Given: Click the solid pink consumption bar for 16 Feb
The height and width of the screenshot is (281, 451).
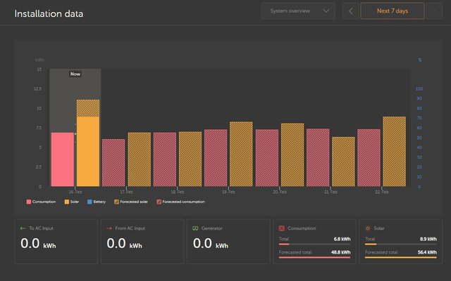Looking at the screenshot, I should point(63,159).
